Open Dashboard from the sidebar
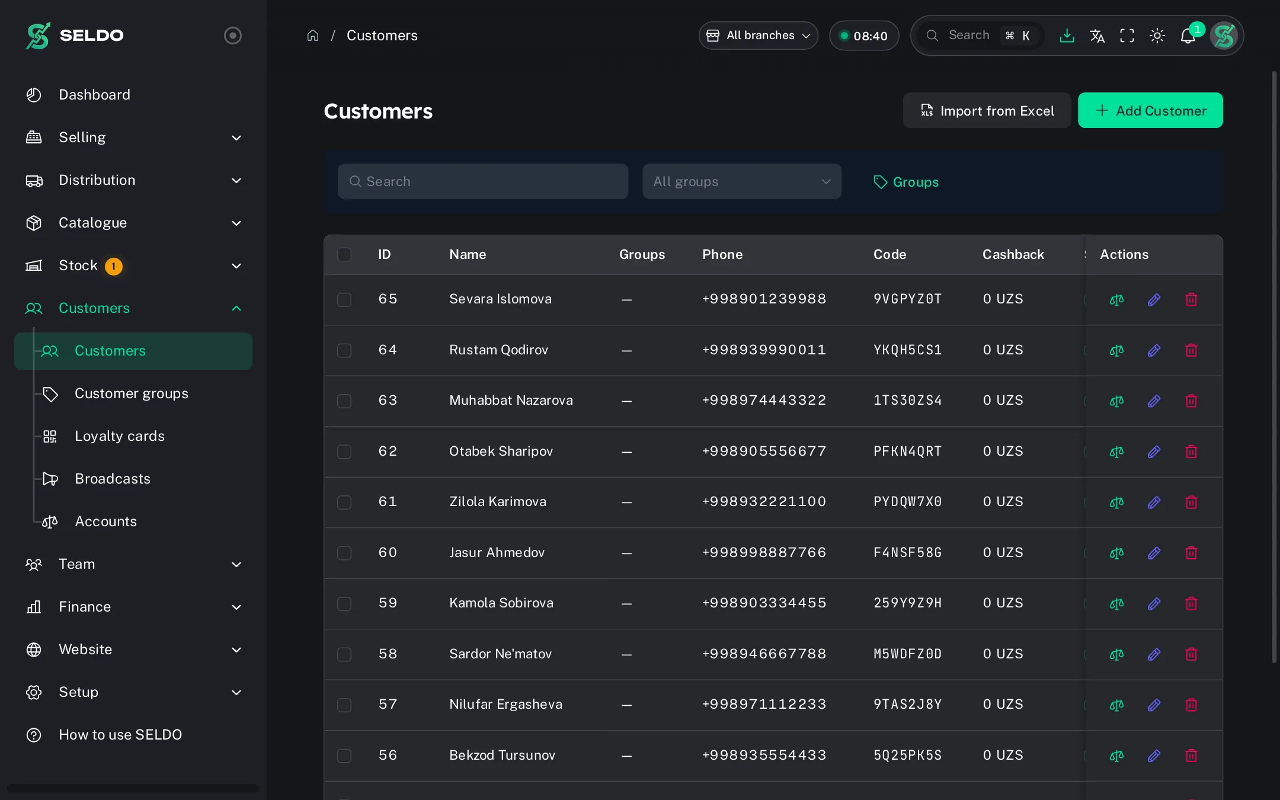This screenshot has height=800, width=1280. click(x=133, y=95)
